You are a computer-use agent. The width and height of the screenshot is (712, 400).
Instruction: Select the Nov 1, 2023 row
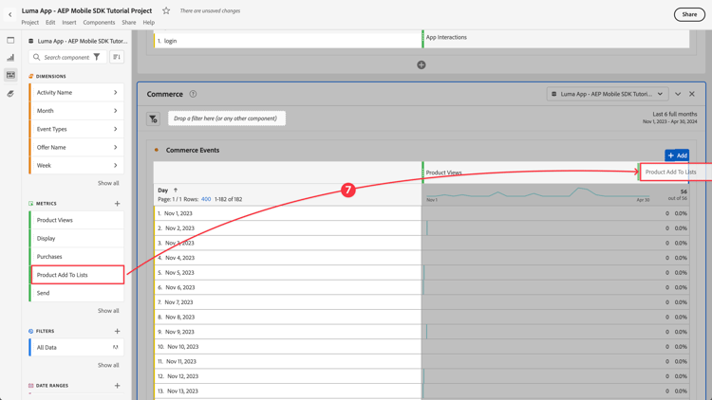(x=288, y=213)
